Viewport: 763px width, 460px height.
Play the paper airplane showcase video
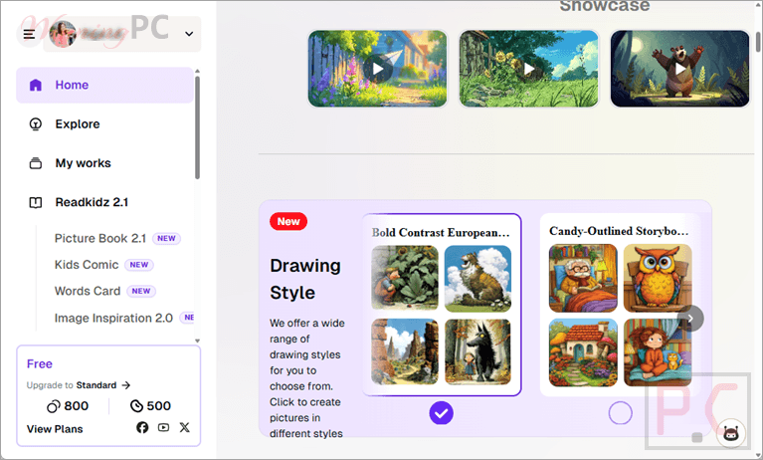(377, 69)
